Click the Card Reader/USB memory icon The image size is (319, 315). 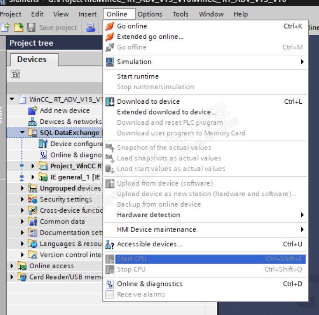tap(22, 277)
